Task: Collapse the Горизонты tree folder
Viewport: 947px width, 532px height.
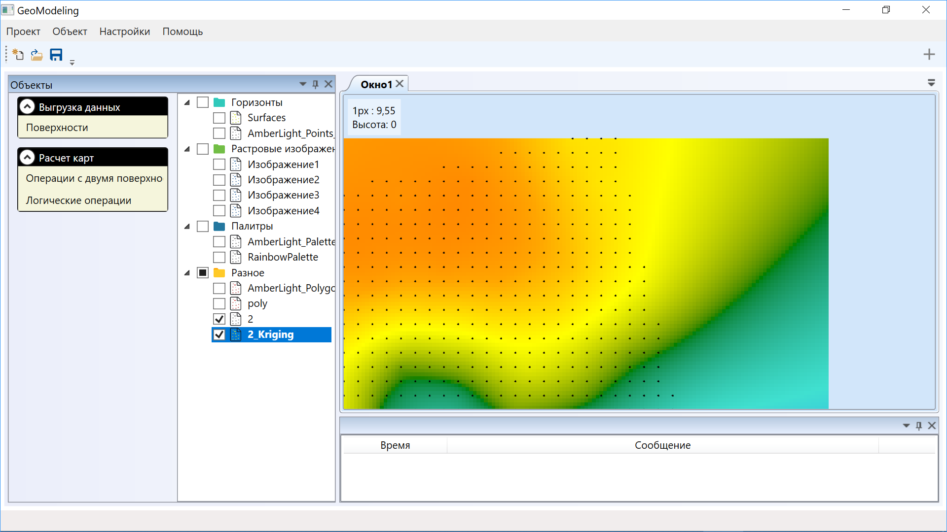Action: [x=187, y=102]
